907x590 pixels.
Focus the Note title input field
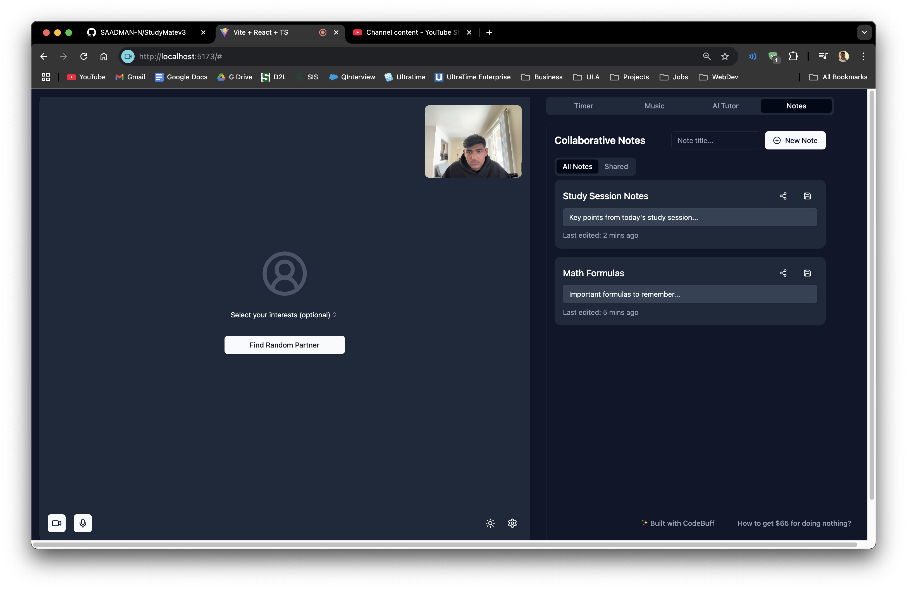[x=715, y=141]
